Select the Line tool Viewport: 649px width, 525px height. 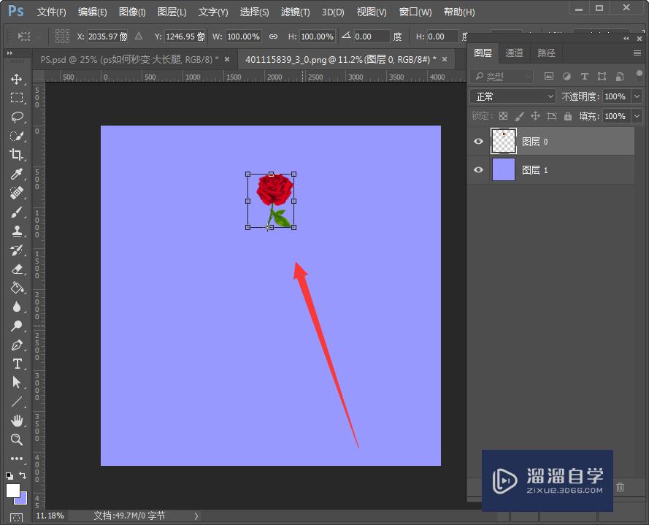coord(17,402)
